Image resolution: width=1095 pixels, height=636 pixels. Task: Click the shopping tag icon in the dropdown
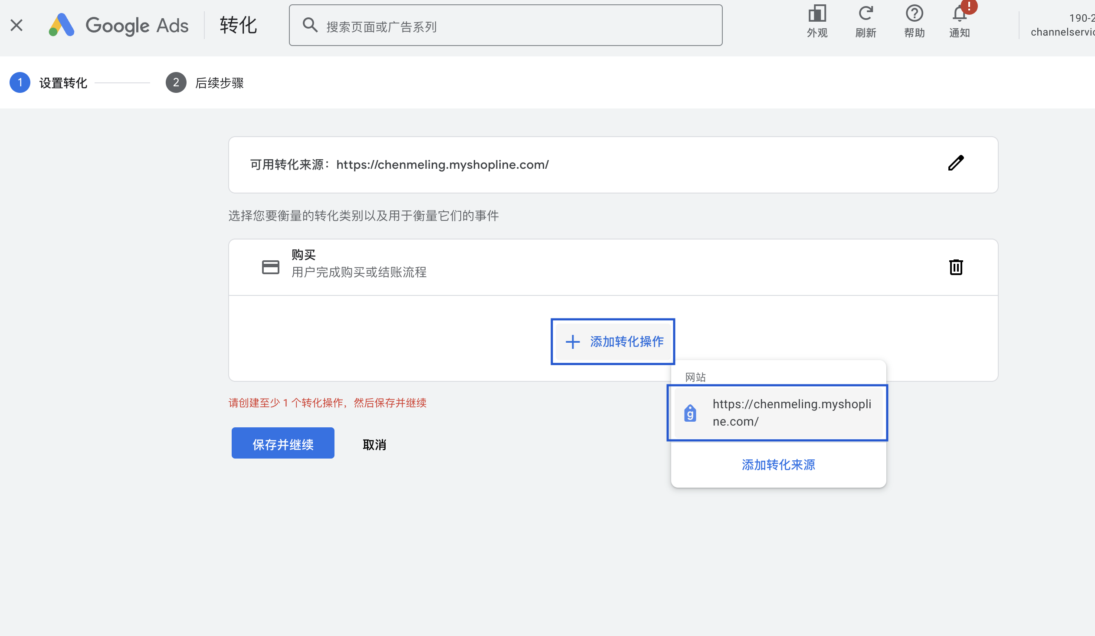[x=690, y=413]
